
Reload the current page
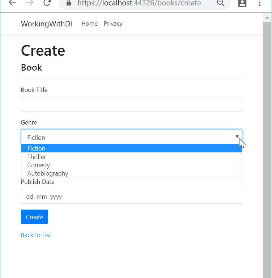pyautogui.click(x=47, y=3)
